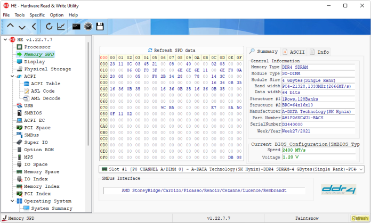Launch the command console toolbar icon

(76, 26)
